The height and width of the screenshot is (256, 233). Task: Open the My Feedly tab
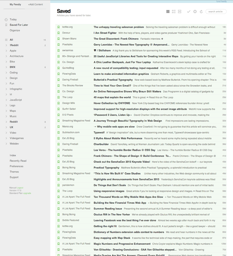(15, 4)
